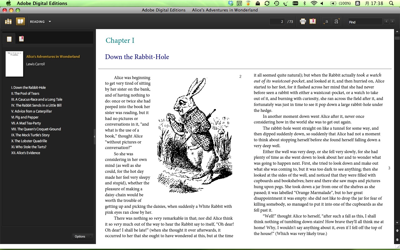Select the Alice's Adventures cover thumbnail
The width and height of the screenshot is (400, 250).
click(14, 64)
